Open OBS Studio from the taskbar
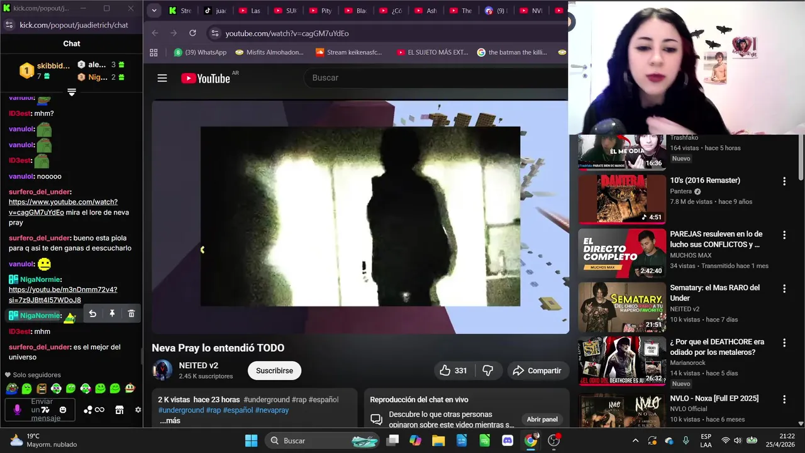The image size is (805, 453). coord(553,440)
